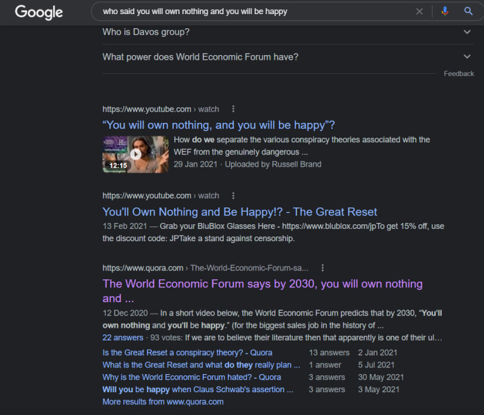Click the Feedback link
This screenshot has height=415, width=484.
point(458,74)
